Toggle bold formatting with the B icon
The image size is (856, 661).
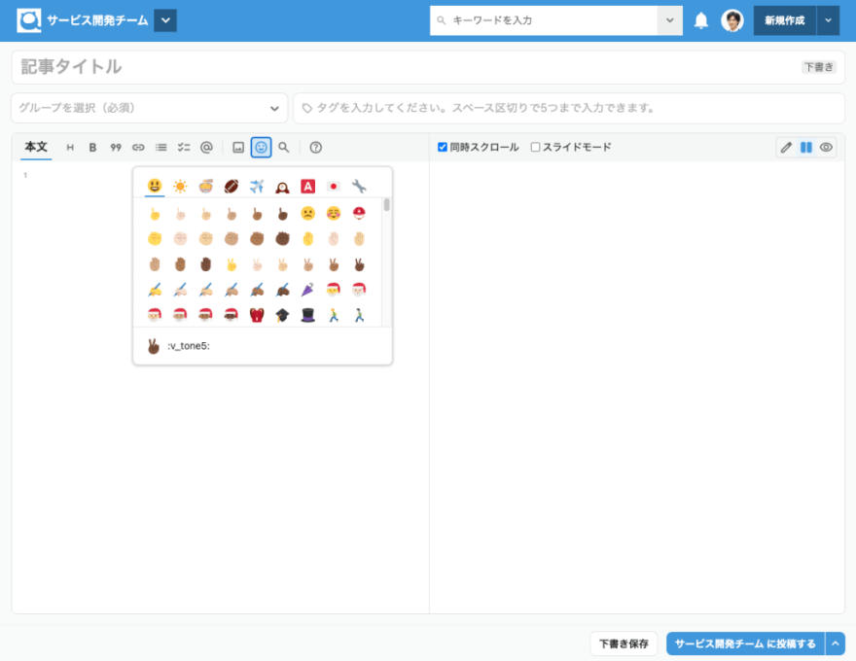[92, 147]
